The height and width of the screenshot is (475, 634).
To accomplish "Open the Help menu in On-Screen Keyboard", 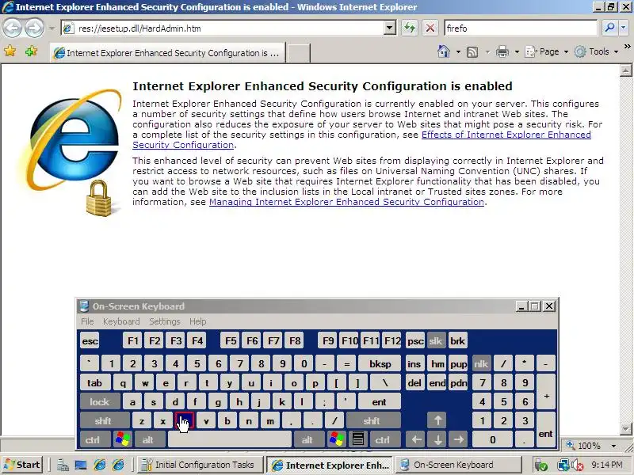I will (197, 321).
